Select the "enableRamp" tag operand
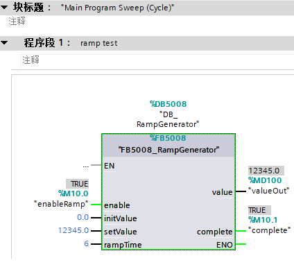 tap(61, 204)
